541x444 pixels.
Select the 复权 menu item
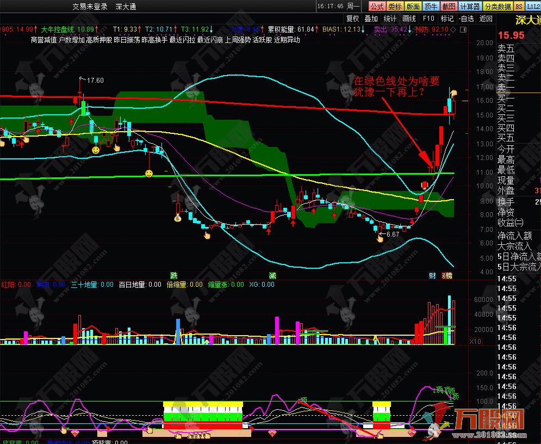[x=353, y=18]
